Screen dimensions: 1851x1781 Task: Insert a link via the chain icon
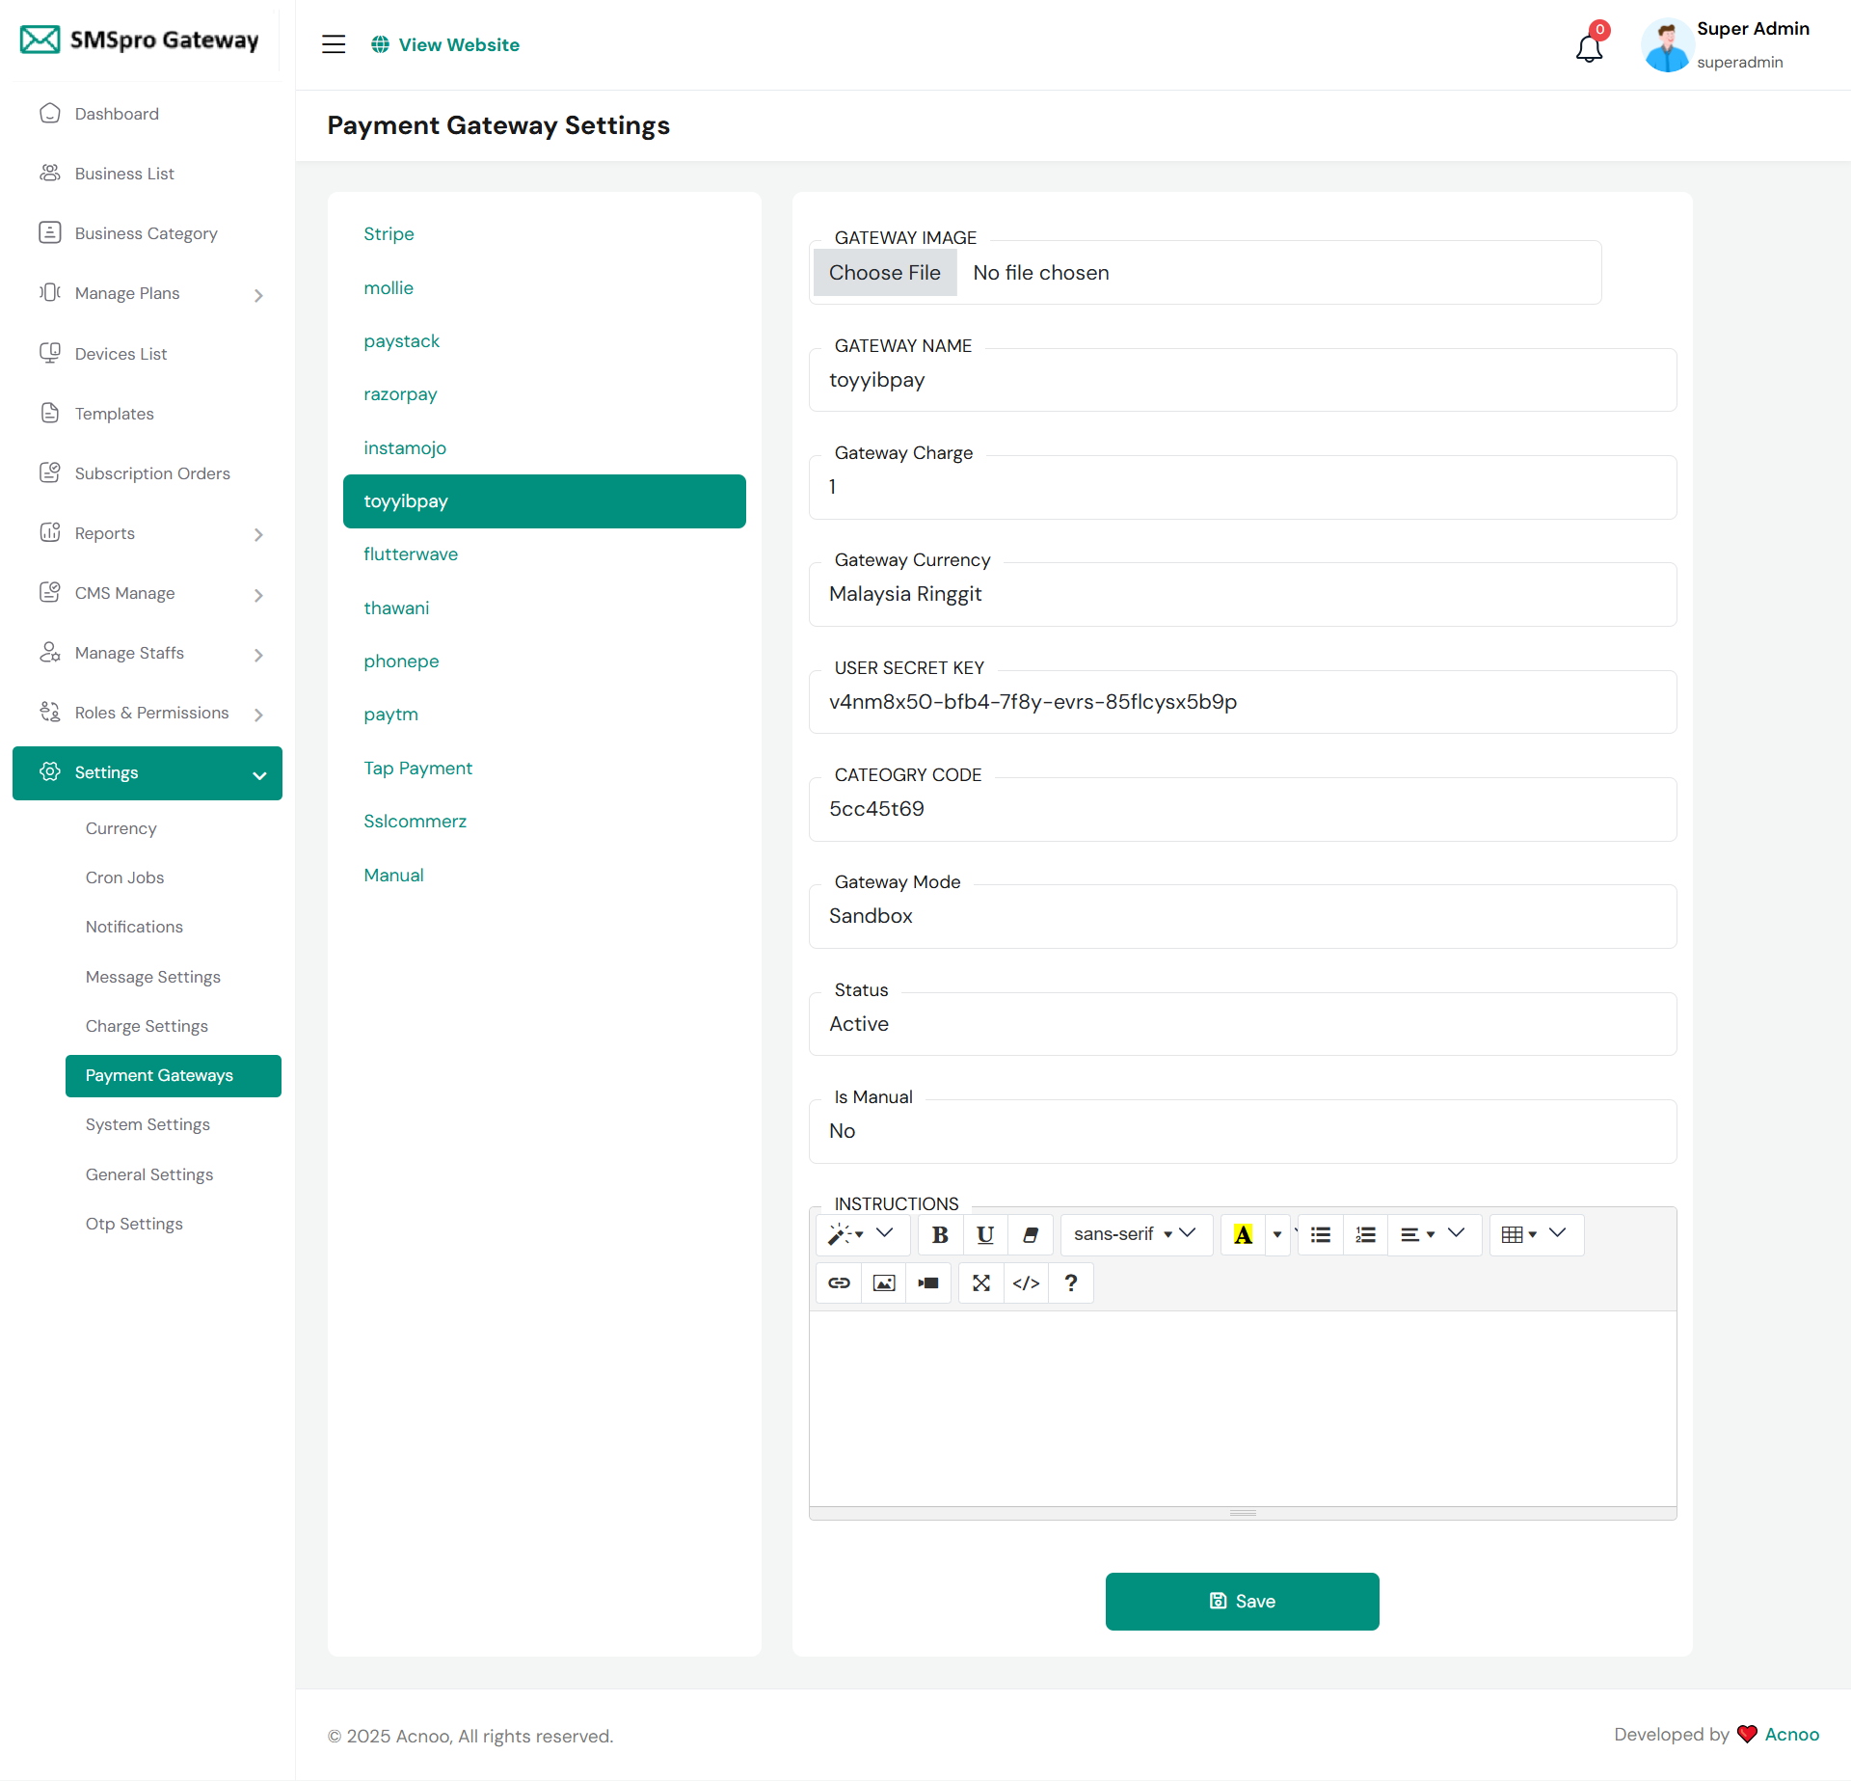coord(839,1283)
